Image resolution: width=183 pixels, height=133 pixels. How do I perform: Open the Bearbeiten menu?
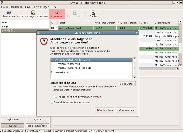pyautogui.click(x=16, y=7)
